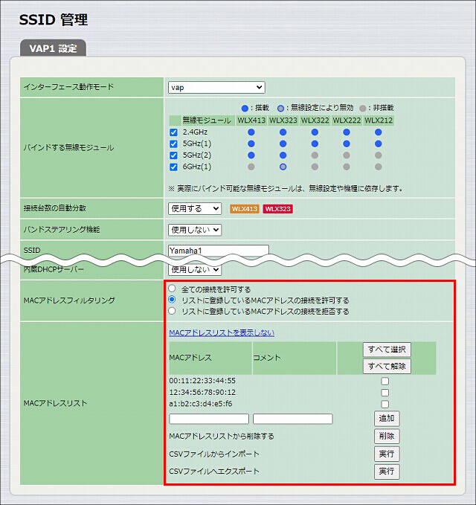Check the box for 12:34:56:78:90:12

click(x=385, y=393)
